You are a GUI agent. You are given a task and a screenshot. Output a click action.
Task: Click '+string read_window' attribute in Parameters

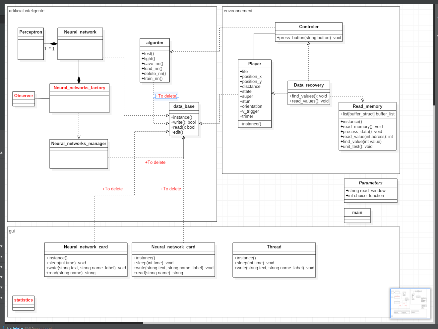coord(366,191)
